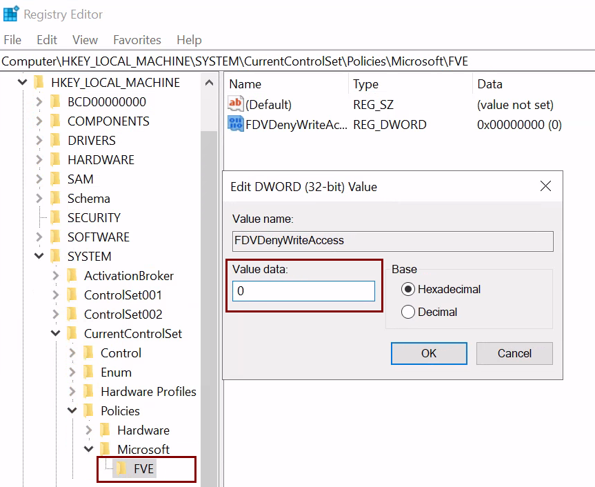595x487 pixels.
Task: Click the FDVDenyWriteAccess DWORD value icon
Action: point(235,123)
